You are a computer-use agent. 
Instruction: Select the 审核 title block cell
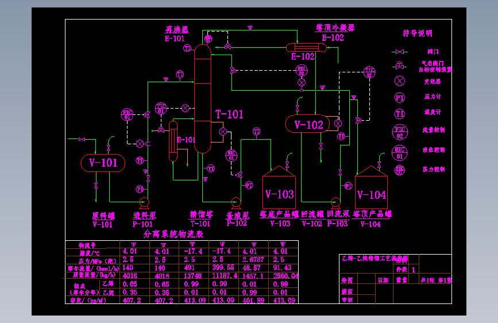point(347,300)
